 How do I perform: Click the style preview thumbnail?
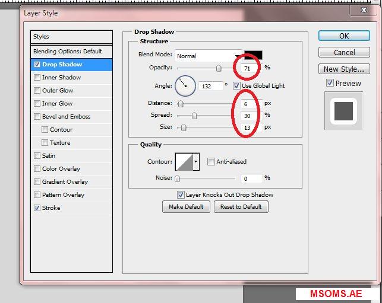343,110
